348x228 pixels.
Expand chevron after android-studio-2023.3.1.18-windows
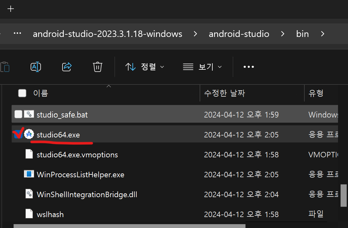click(195, 34)
